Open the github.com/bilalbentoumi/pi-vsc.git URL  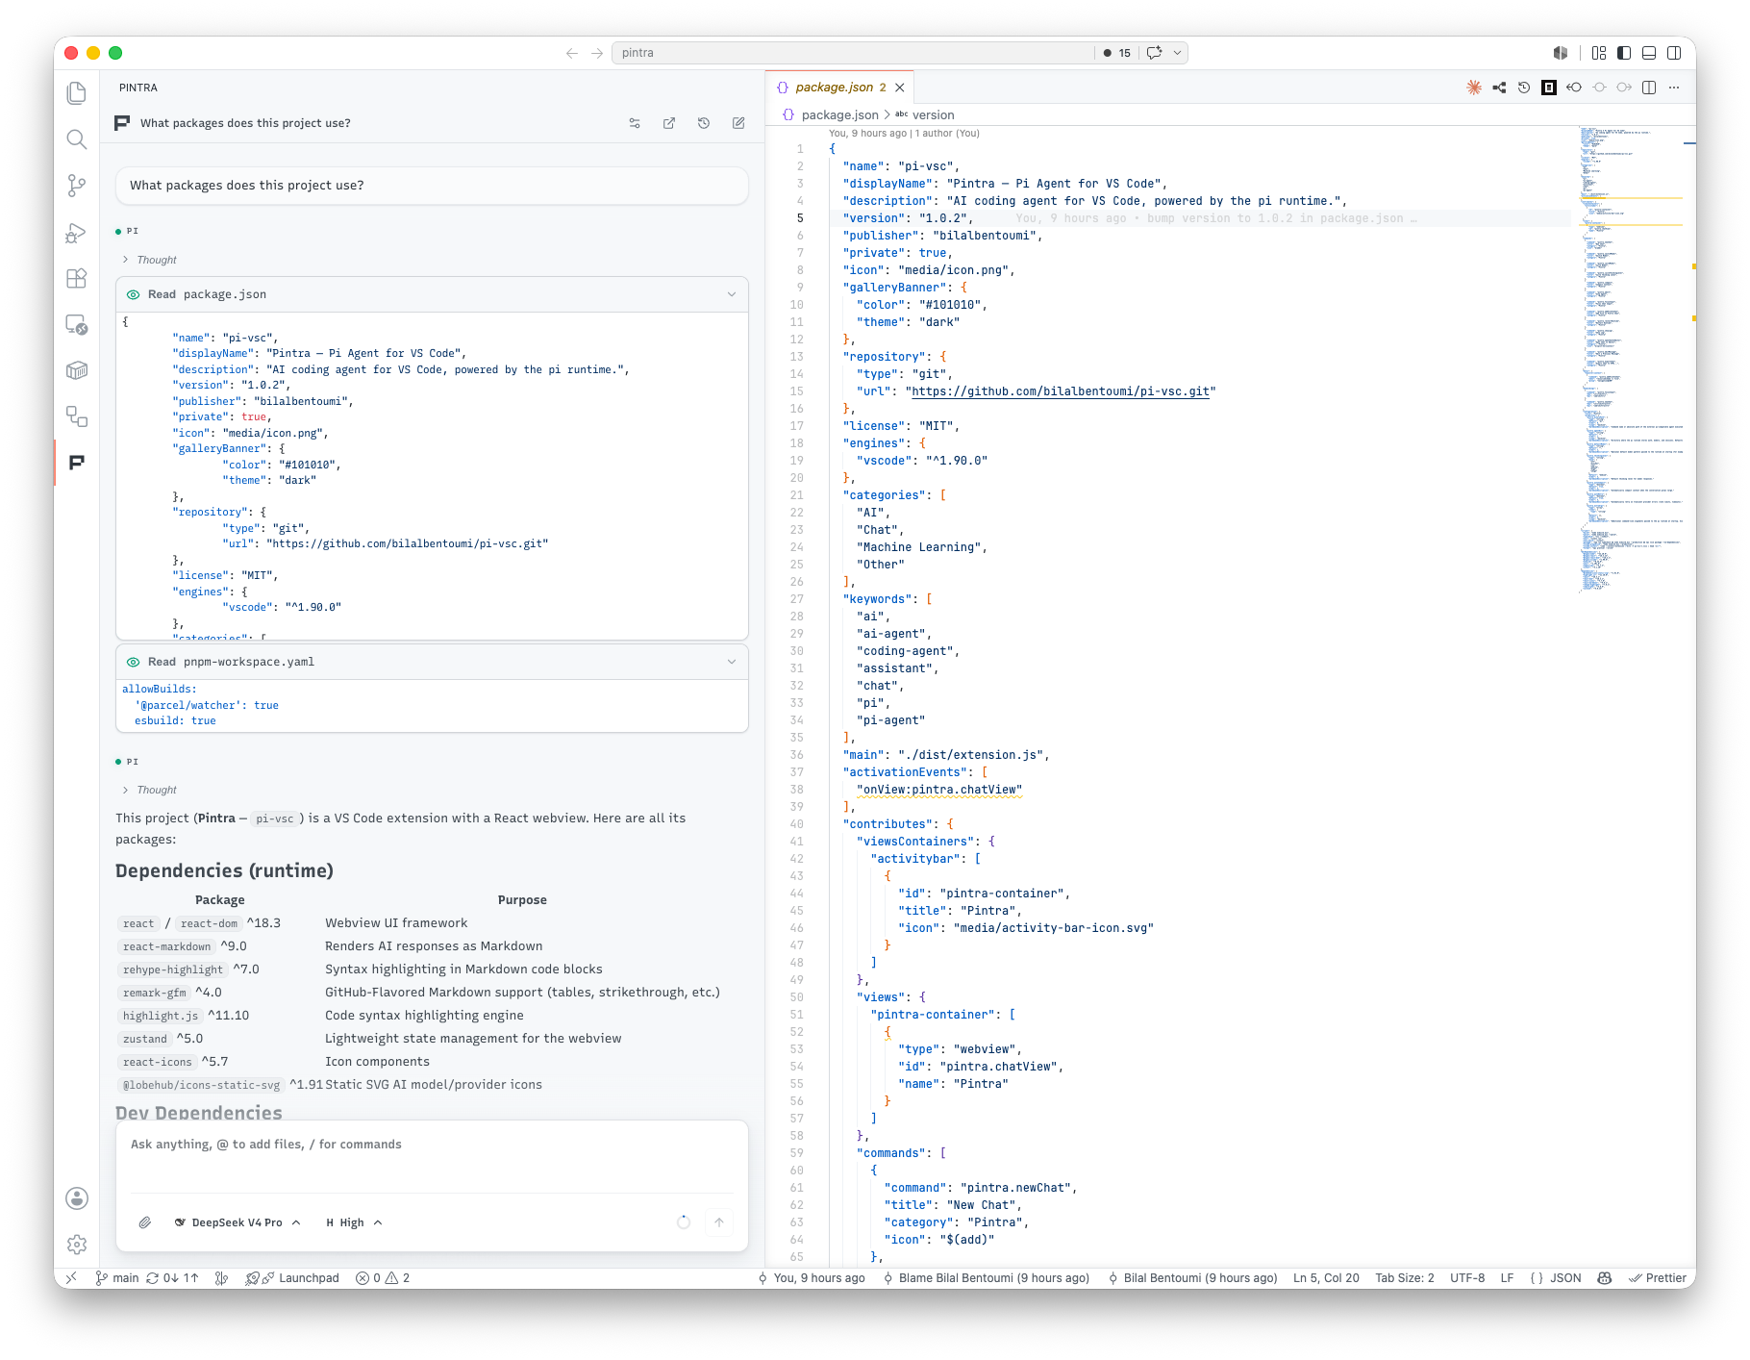pos(1060,391)
